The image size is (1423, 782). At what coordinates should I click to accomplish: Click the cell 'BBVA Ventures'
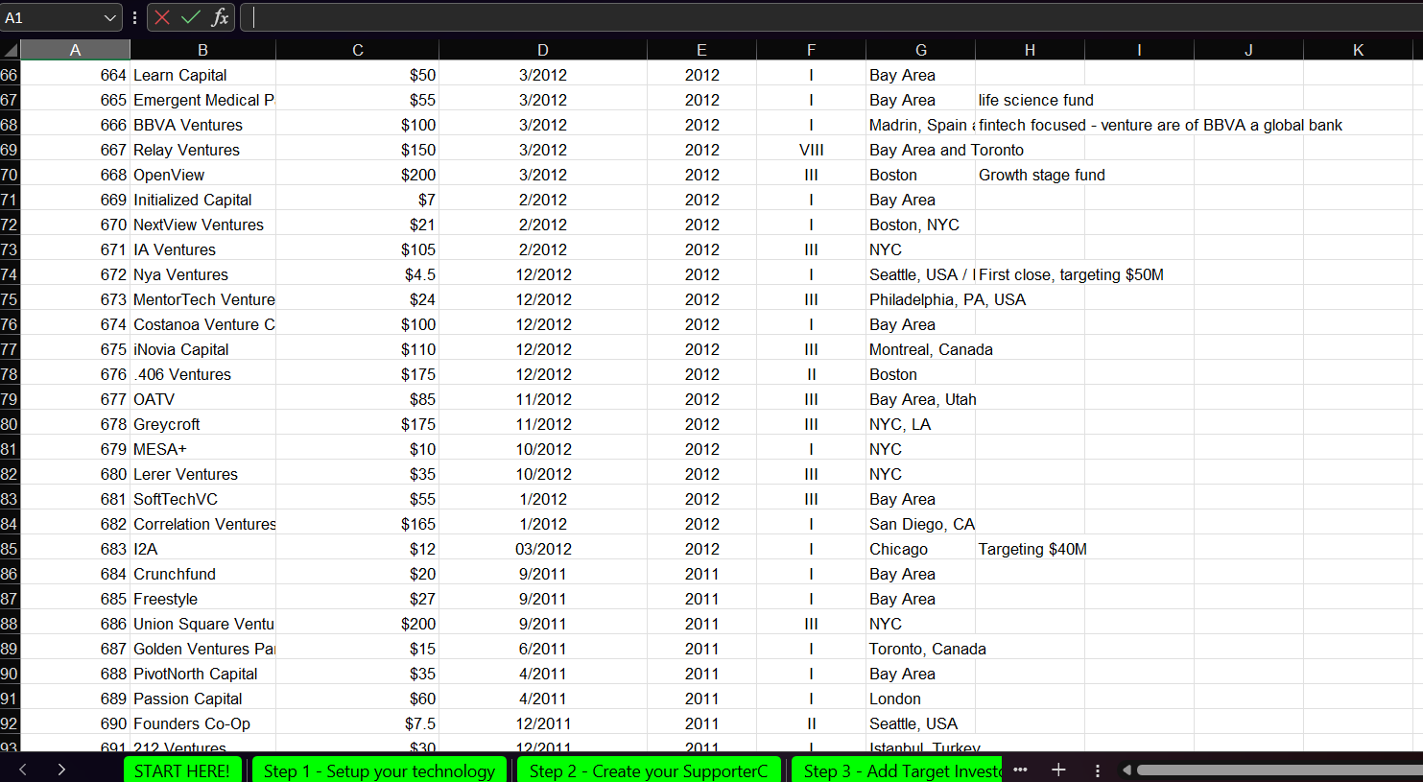202,125
